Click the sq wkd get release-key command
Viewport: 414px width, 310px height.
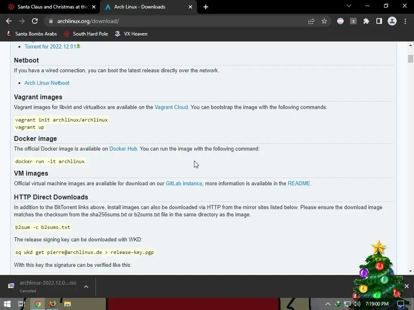pos(84,252)
